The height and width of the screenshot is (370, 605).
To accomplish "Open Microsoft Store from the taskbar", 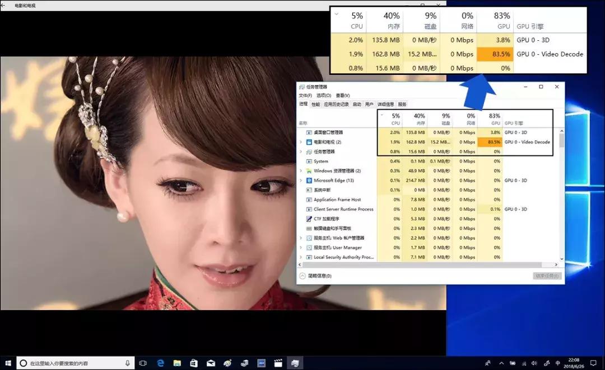I will click(x=194, y=363).
